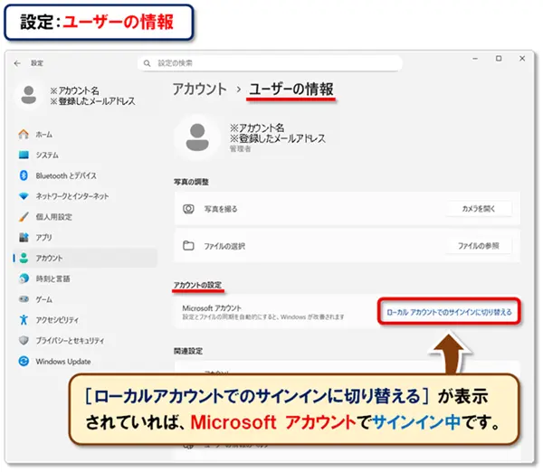
Task: Click the large account picture in main pane
Action: (197, 137)
